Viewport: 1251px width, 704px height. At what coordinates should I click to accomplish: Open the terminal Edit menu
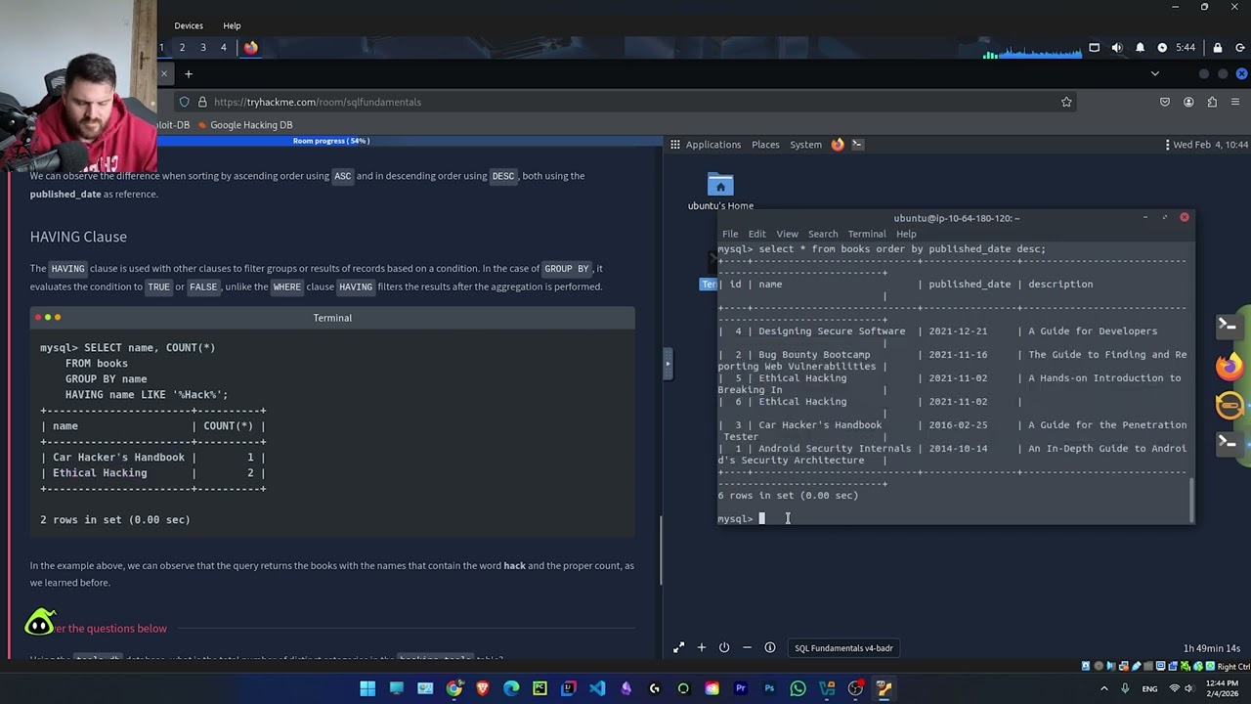click(757, 234)
